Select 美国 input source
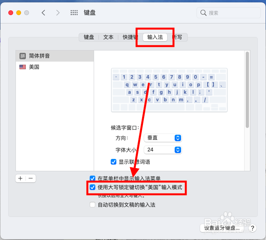The height and width of the screenshot is (240, 266). [x=55, y=67]
